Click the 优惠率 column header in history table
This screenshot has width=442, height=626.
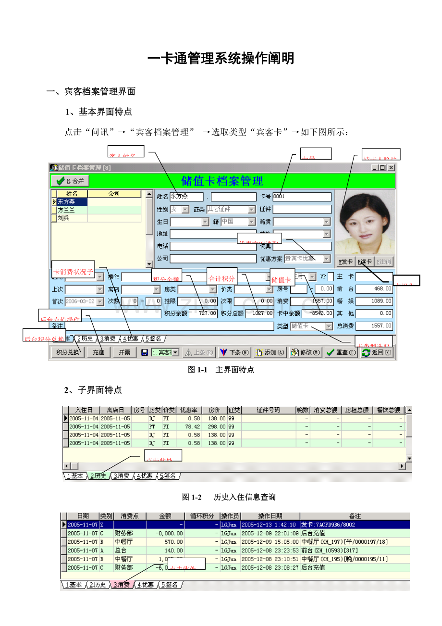click(x=189, y=410)
